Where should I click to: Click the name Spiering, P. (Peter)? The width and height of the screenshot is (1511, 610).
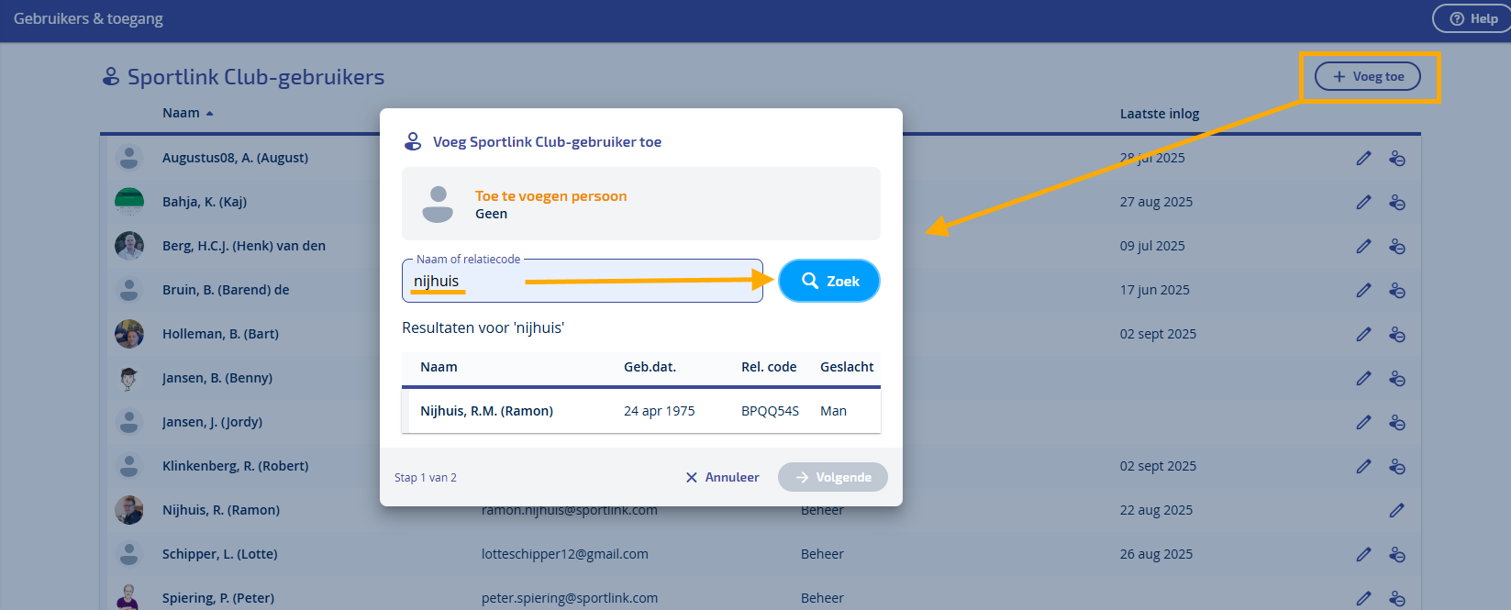click(x=218, y=598)
